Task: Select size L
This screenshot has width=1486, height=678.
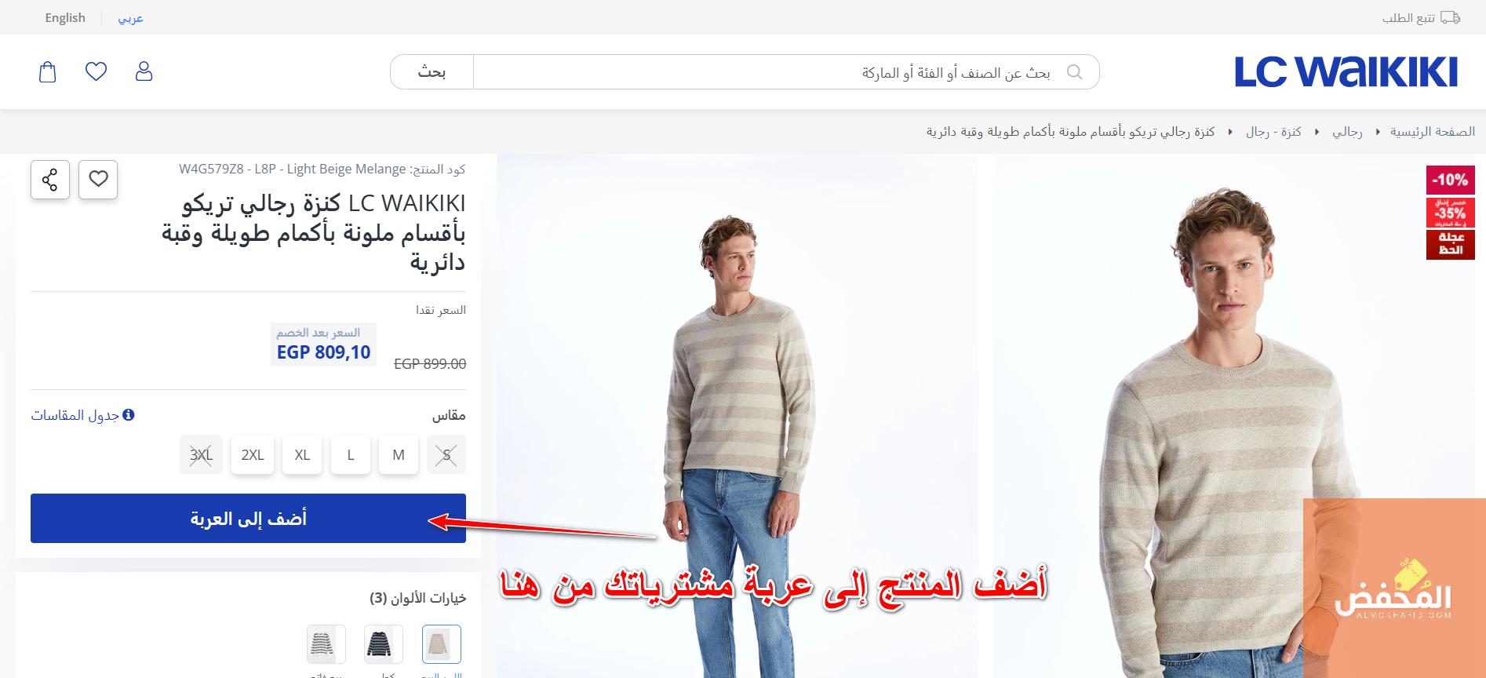Action: (351, 455)
